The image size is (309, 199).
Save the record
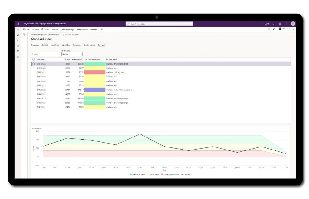coord(26,30)
